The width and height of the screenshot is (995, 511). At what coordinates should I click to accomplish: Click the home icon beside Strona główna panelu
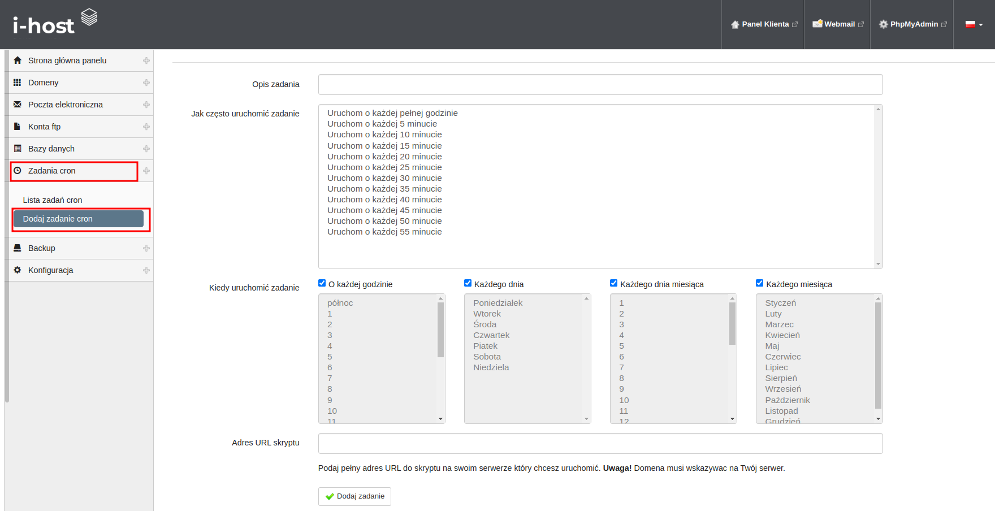[x=18, y=60]
